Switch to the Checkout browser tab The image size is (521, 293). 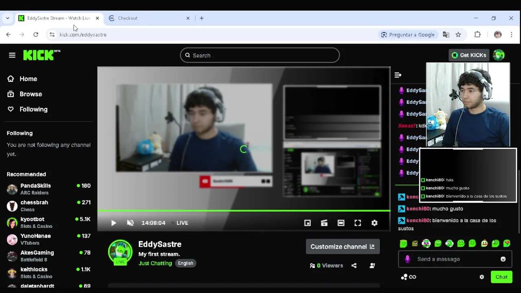[149, 18]
